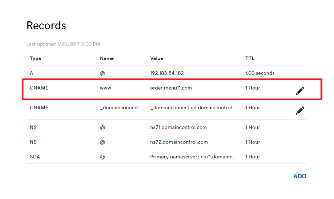Click the SOA record type cell
The image size is (334, 199).
point(35,157)
